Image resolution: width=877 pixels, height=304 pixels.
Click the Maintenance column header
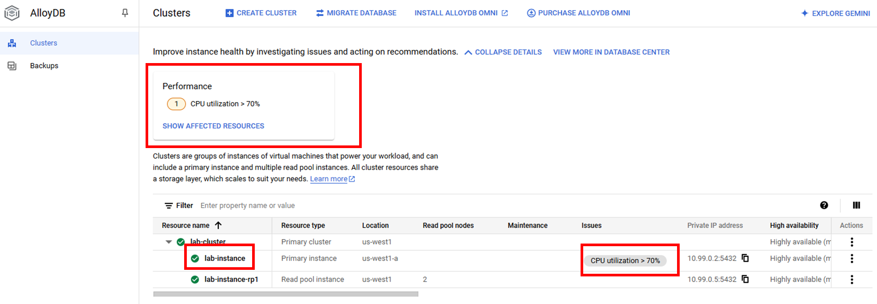[x=528, y=226]
